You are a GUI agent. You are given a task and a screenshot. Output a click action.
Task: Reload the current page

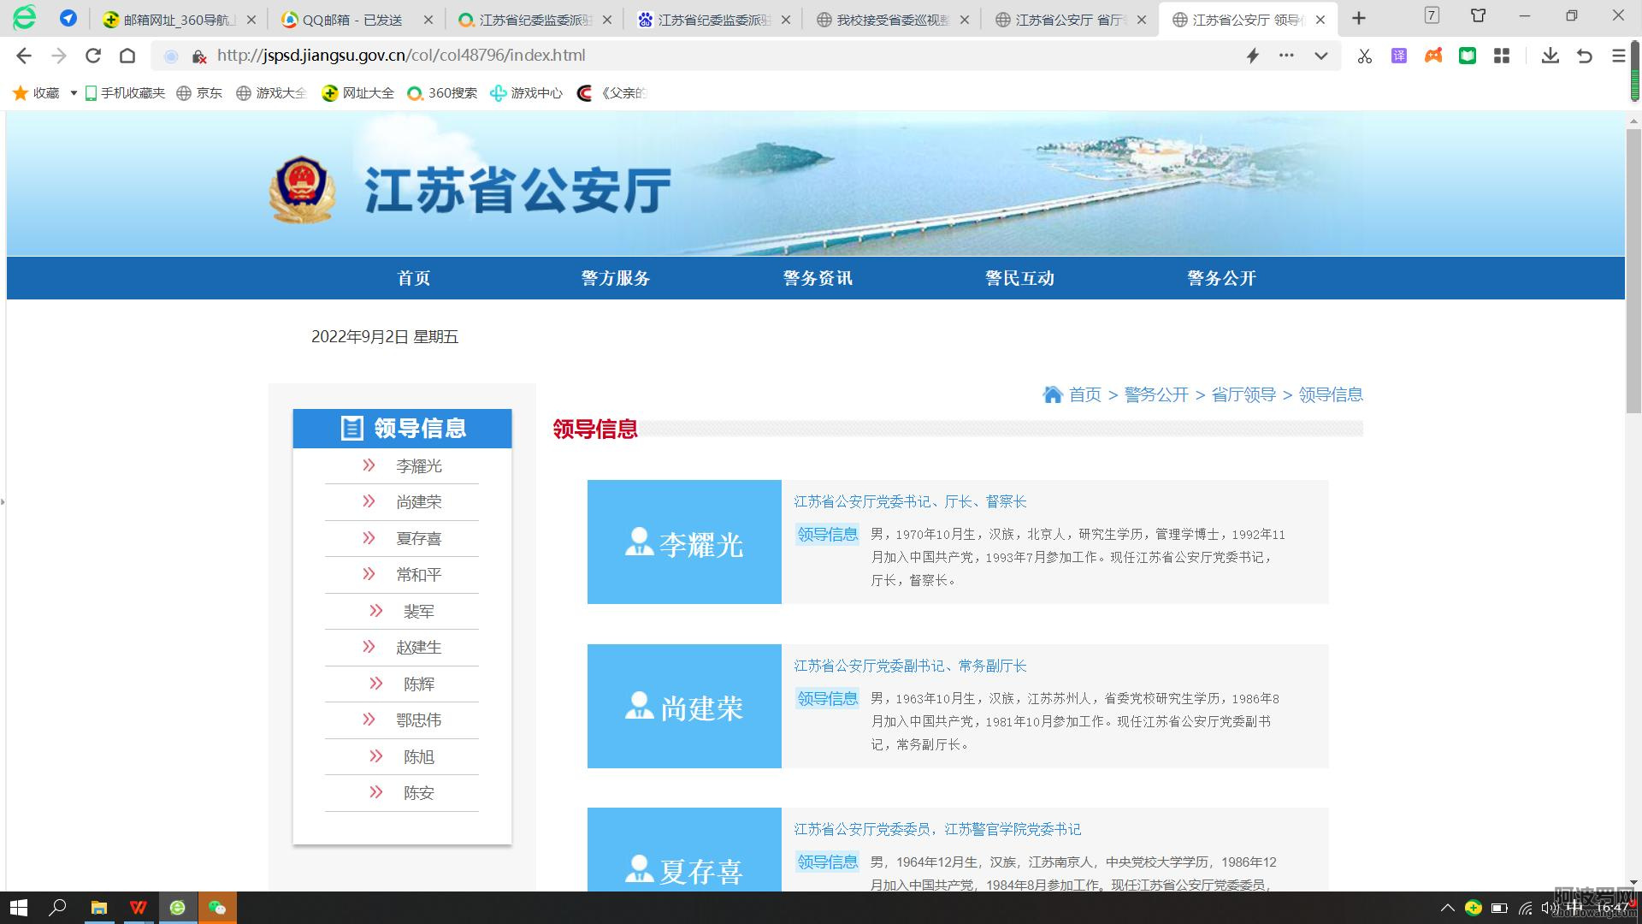pyautogui.click(x=93, y=56)
